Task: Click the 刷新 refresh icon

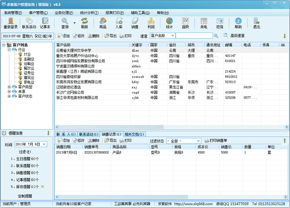Action: [x=84, y=23]
